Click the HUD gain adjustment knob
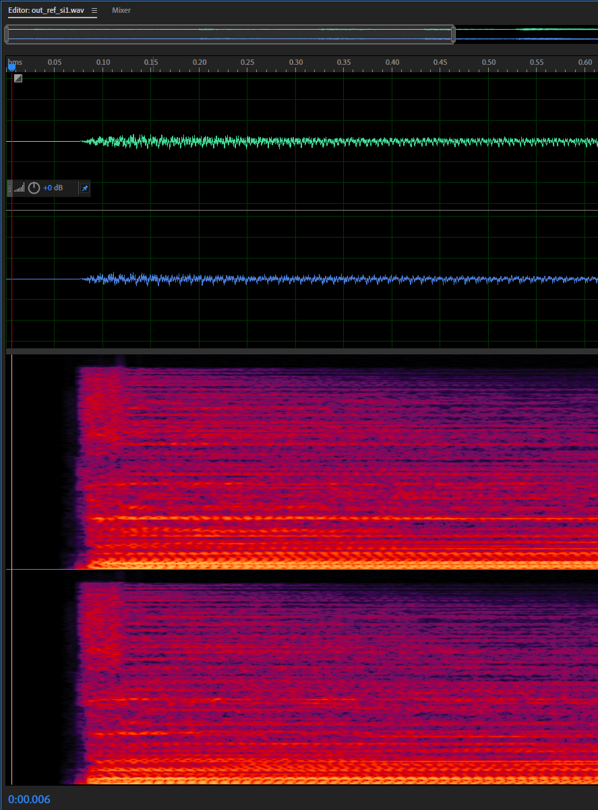The height and width of the screenshot is (810, 598). [34, 188]
